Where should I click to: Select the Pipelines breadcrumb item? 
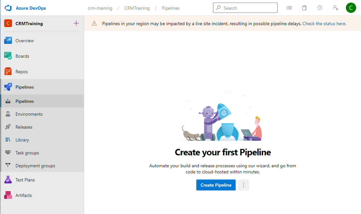171,8
